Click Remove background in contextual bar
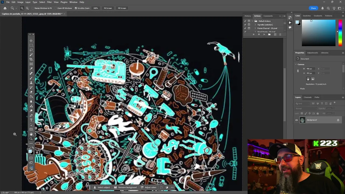Screen dimensions: 345x194 point(125,188)
